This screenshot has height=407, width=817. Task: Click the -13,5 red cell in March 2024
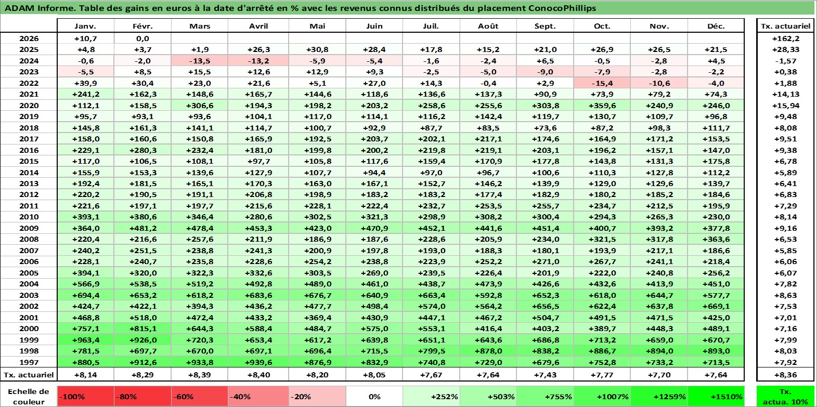click(x=200, y=61)
